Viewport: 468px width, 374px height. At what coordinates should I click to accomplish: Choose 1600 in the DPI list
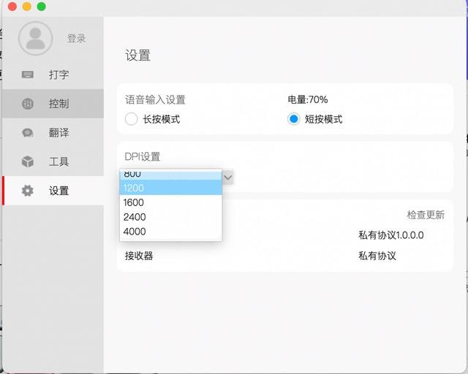(170, 202)
